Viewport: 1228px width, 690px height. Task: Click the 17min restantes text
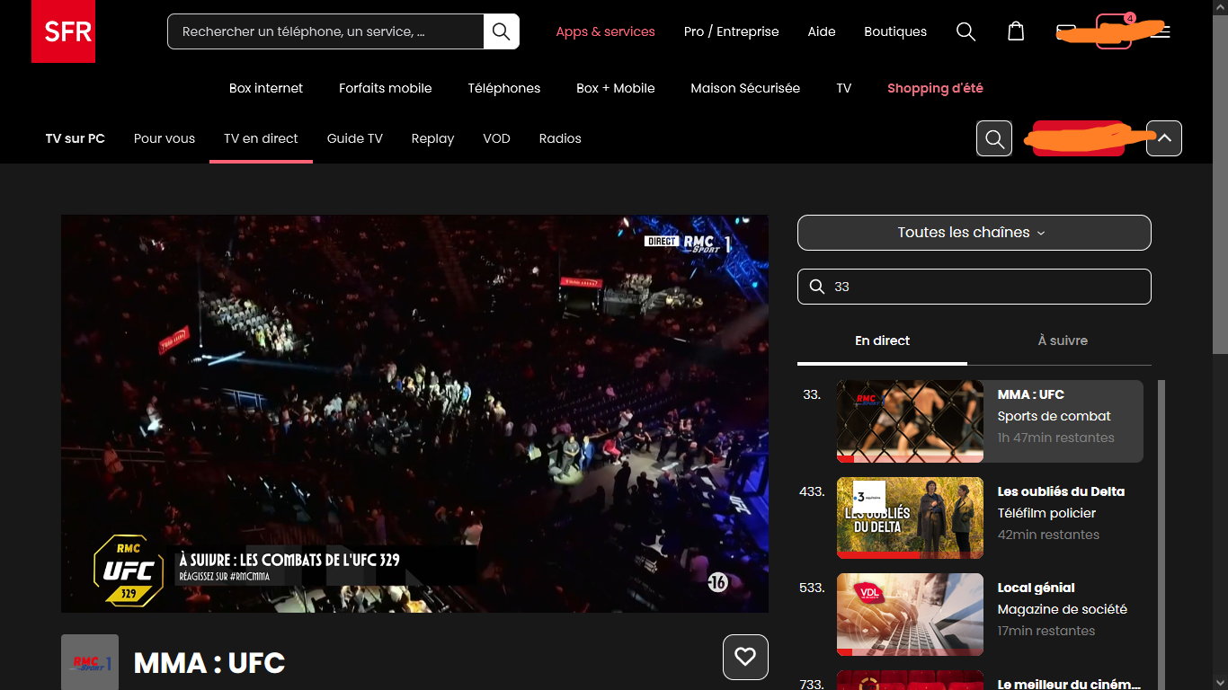click(x=1046, y=631)
